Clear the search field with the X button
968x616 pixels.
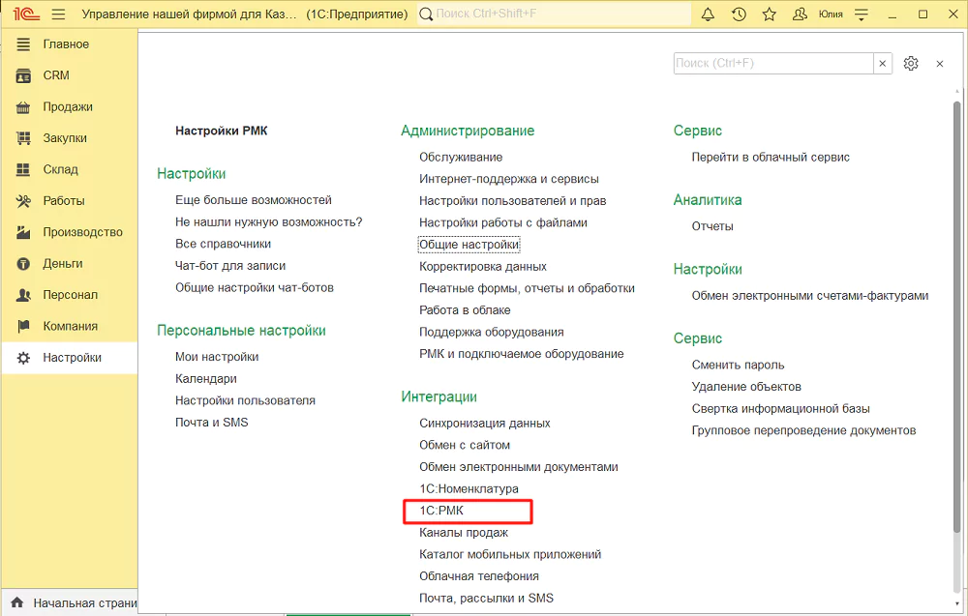(883, 63)
